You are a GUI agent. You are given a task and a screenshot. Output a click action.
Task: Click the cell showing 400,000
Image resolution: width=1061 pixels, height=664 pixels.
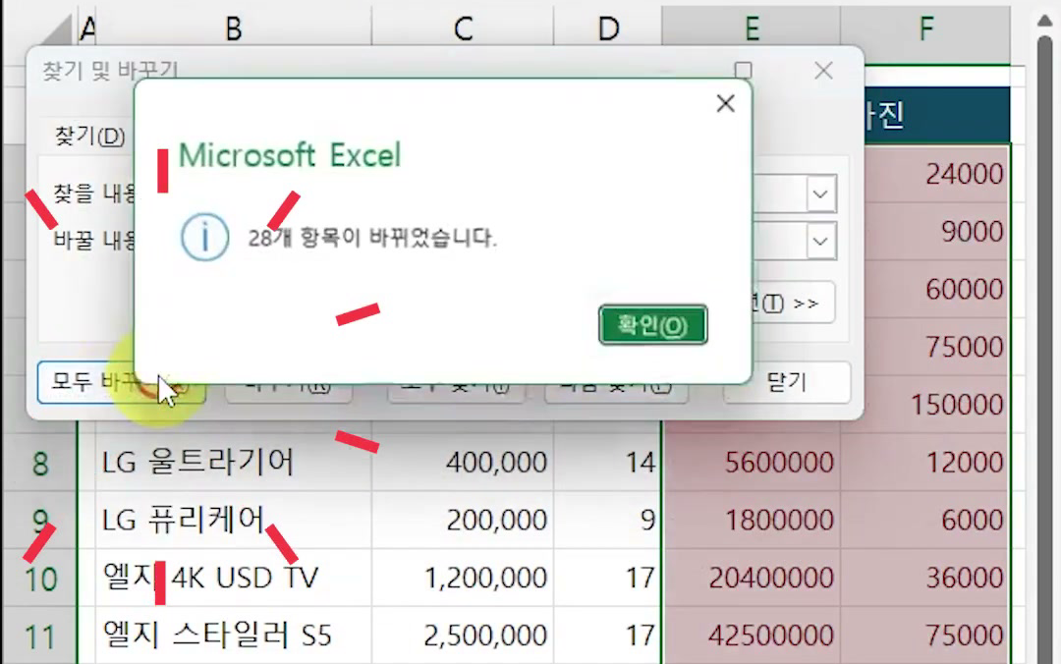pyautogui.click(x=463, y=463)
